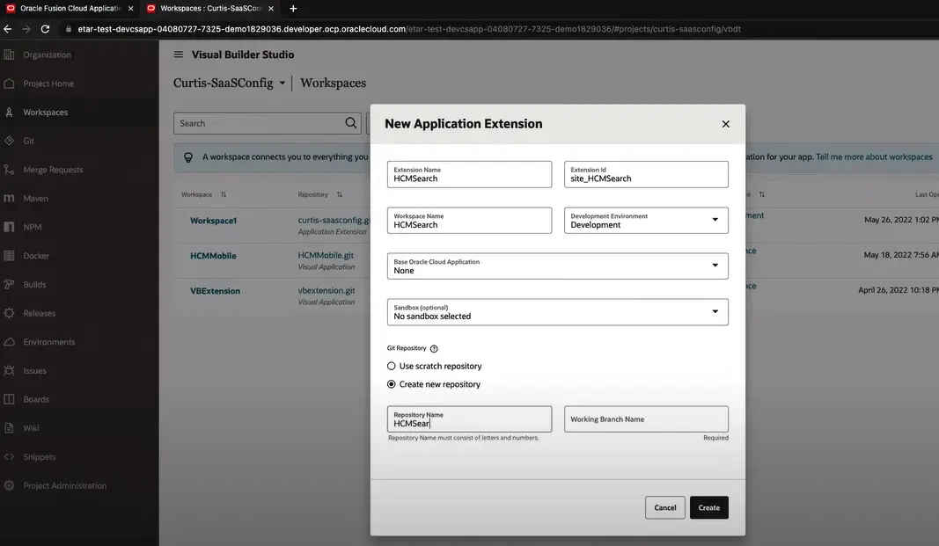Click the Git sidebar icon

[9, 141]
